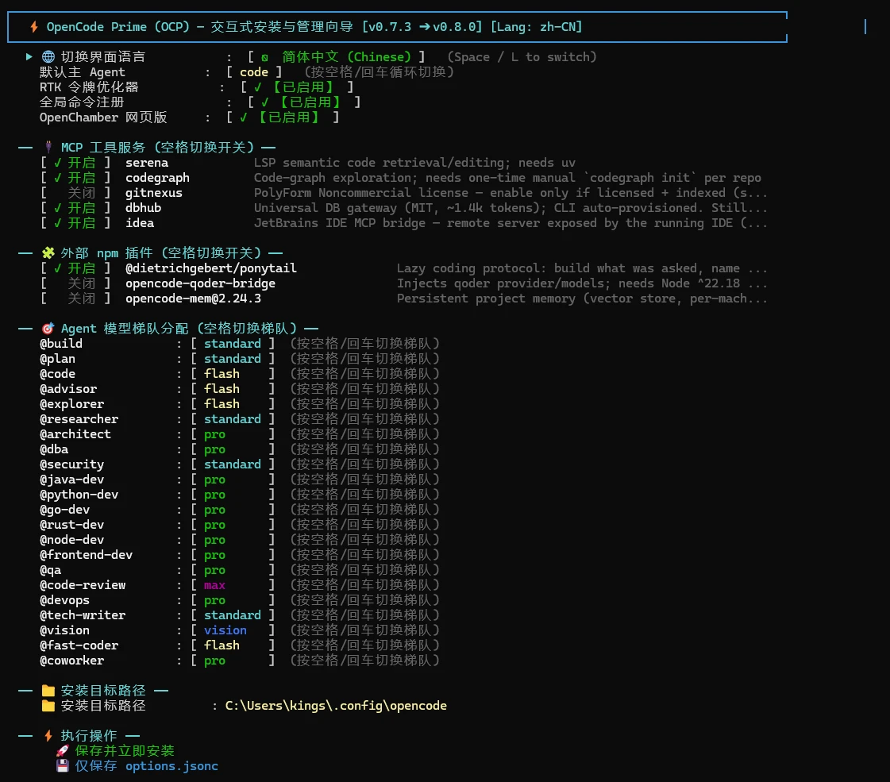Click the @advisor agent row label
The width and height of the screenshot is (890, 782).
68,389
